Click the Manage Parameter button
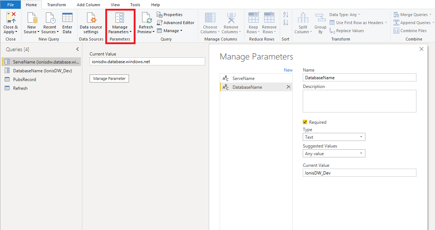Image resolution: width=435 pixels, height=230 pixels. click(x=109, y=78)
